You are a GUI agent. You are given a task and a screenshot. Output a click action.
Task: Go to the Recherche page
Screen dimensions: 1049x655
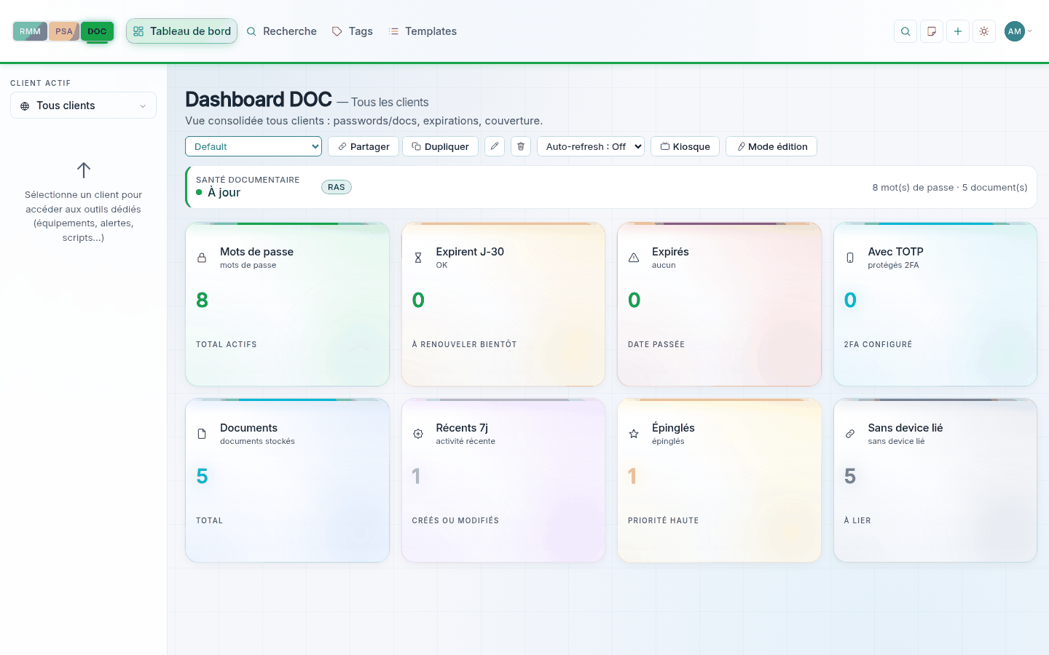tap(281, 31)
